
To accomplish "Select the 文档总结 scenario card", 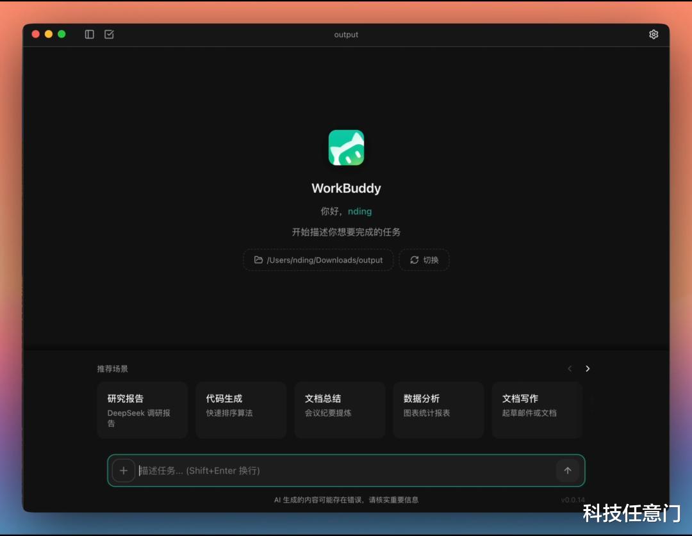I will point(340,410).
